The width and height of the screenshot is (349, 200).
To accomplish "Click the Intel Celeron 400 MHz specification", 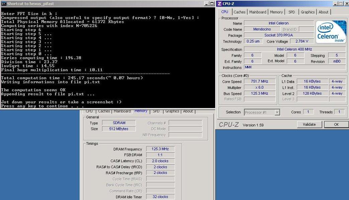I will pos(294,49).
